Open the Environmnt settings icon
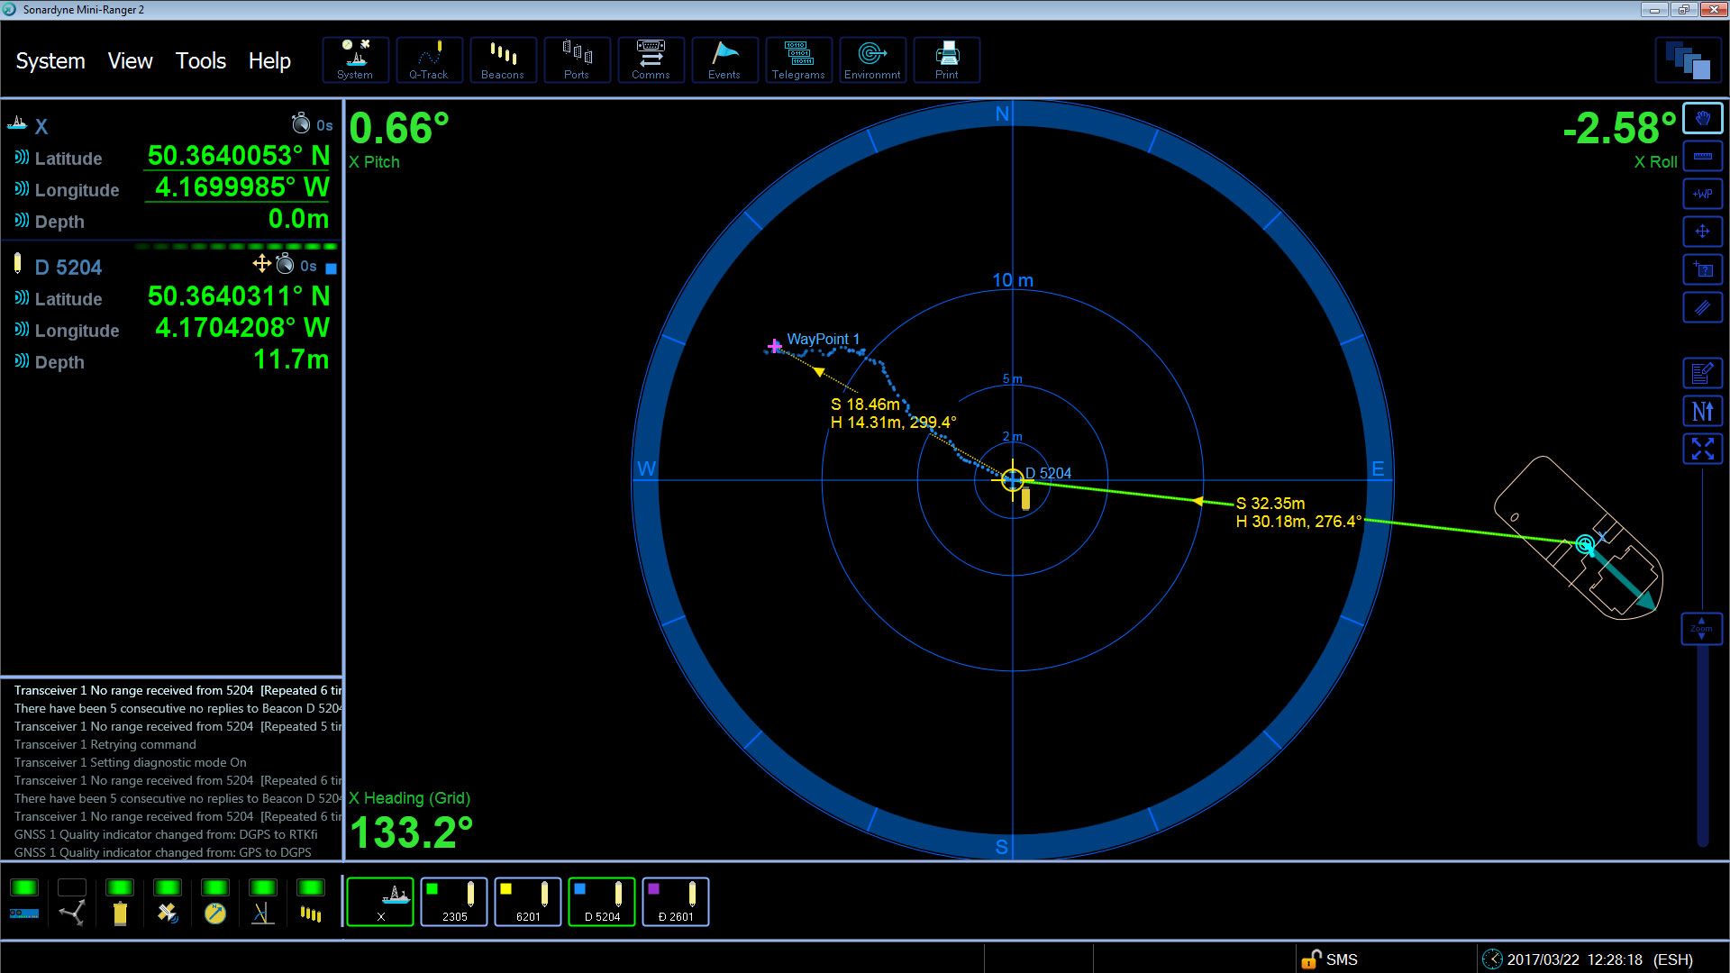 (x=872, y=60)
